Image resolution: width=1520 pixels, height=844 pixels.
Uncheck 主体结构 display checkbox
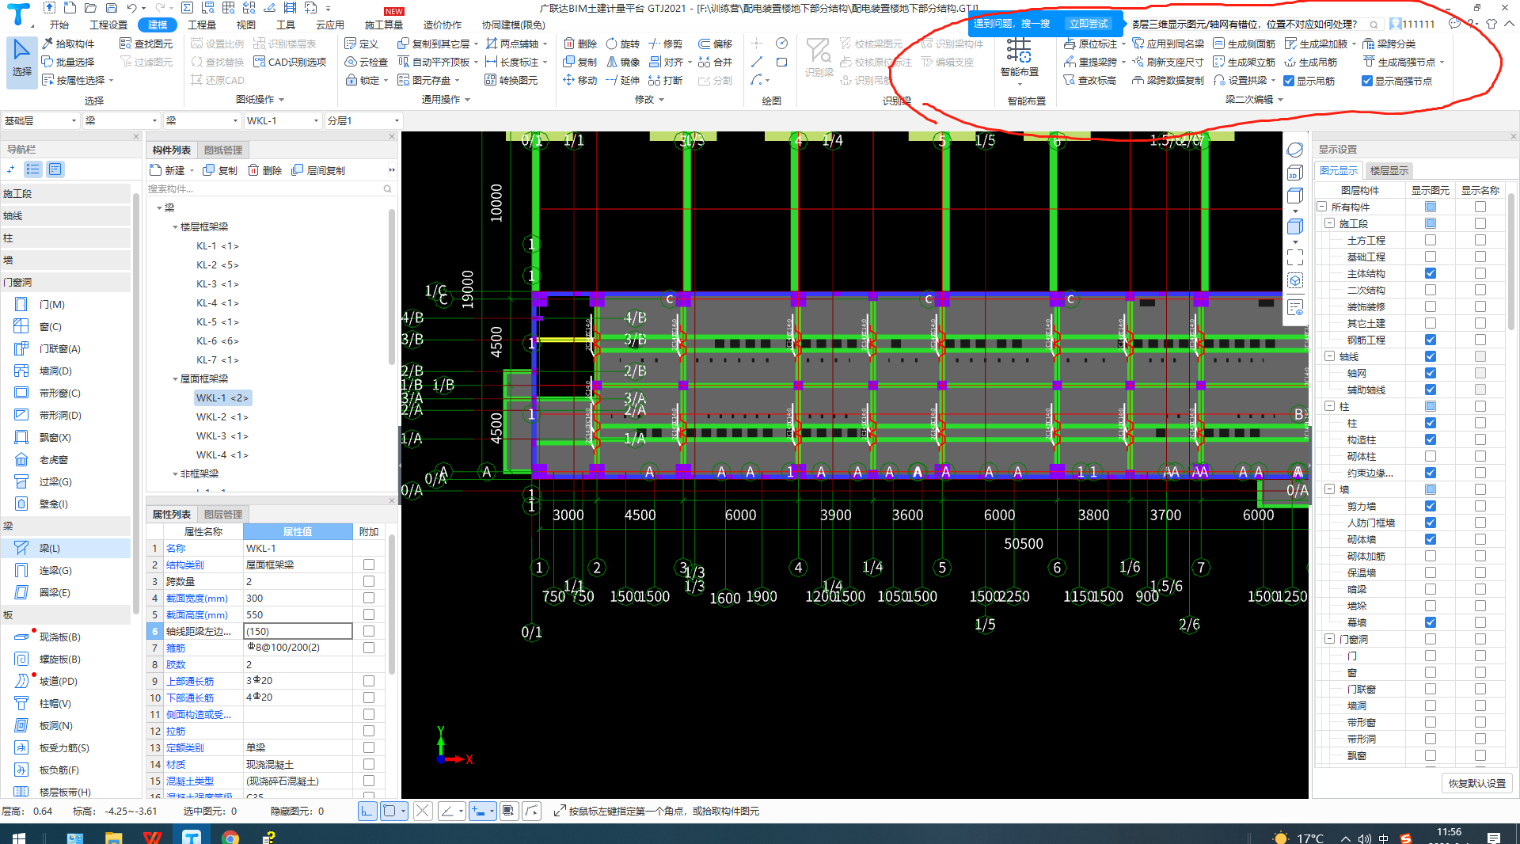tap(1431, 273)
